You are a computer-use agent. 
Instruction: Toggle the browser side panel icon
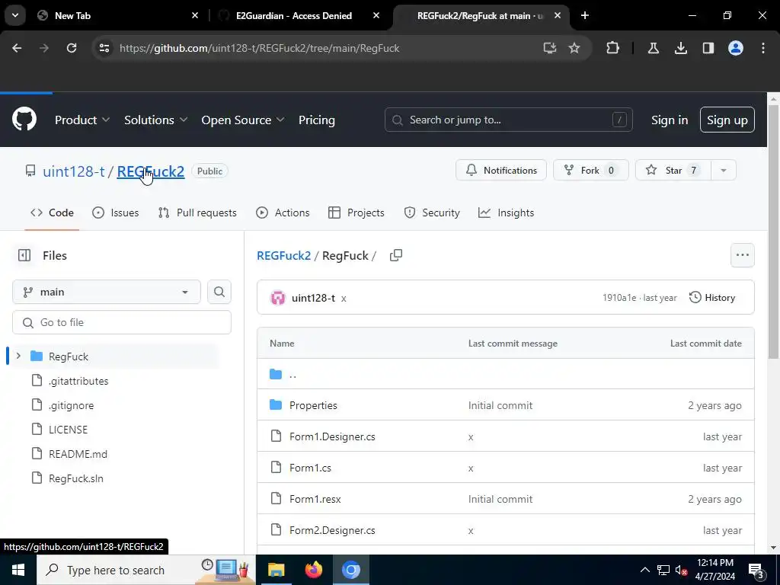708,48
